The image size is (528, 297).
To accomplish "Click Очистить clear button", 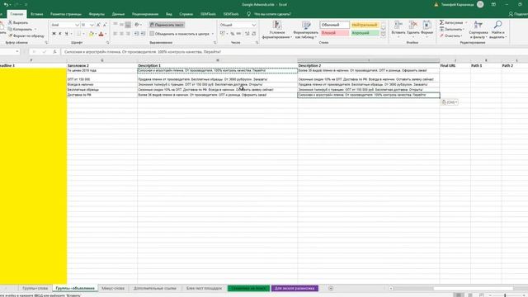I will tap(450, 35).
